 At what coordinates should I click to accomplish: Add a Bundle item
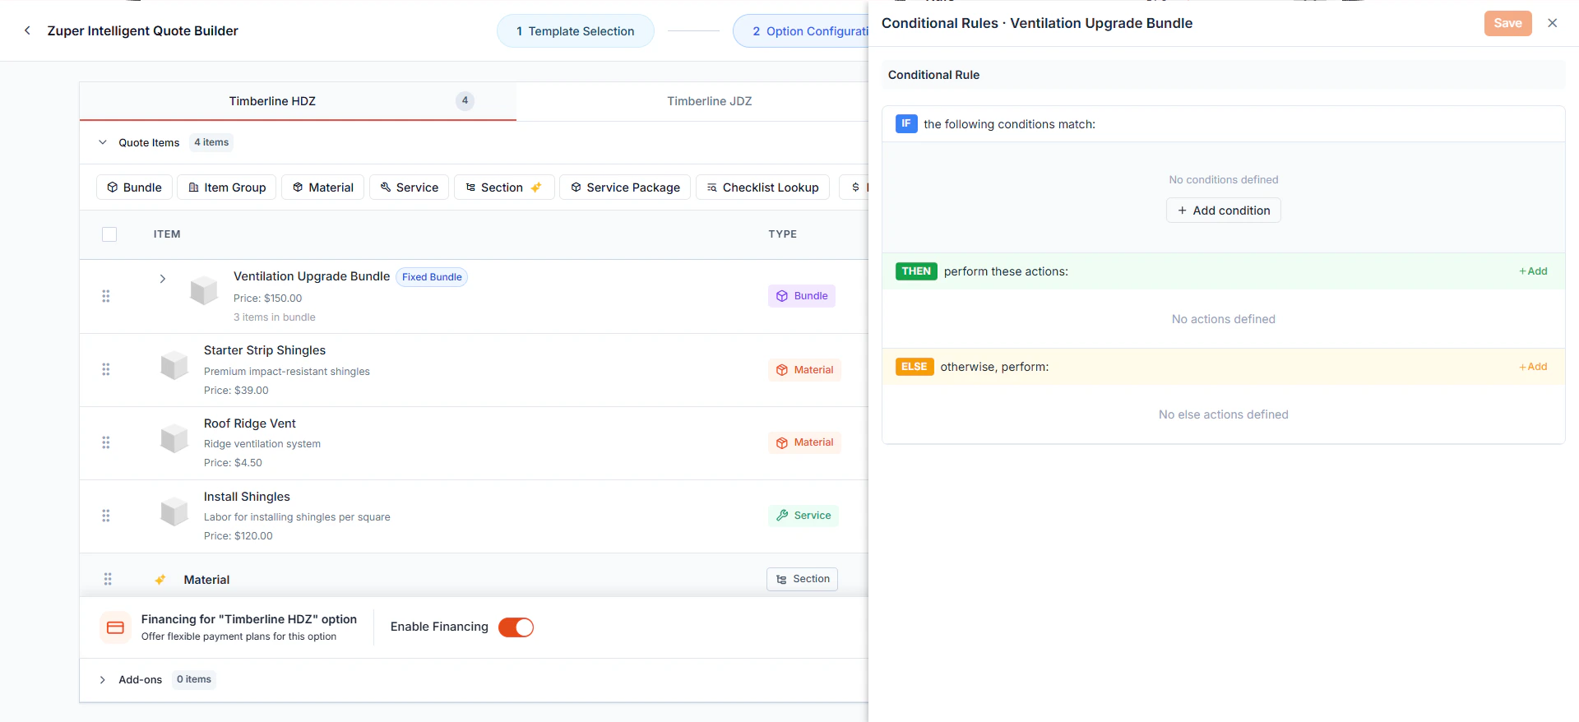pos(134,187)
